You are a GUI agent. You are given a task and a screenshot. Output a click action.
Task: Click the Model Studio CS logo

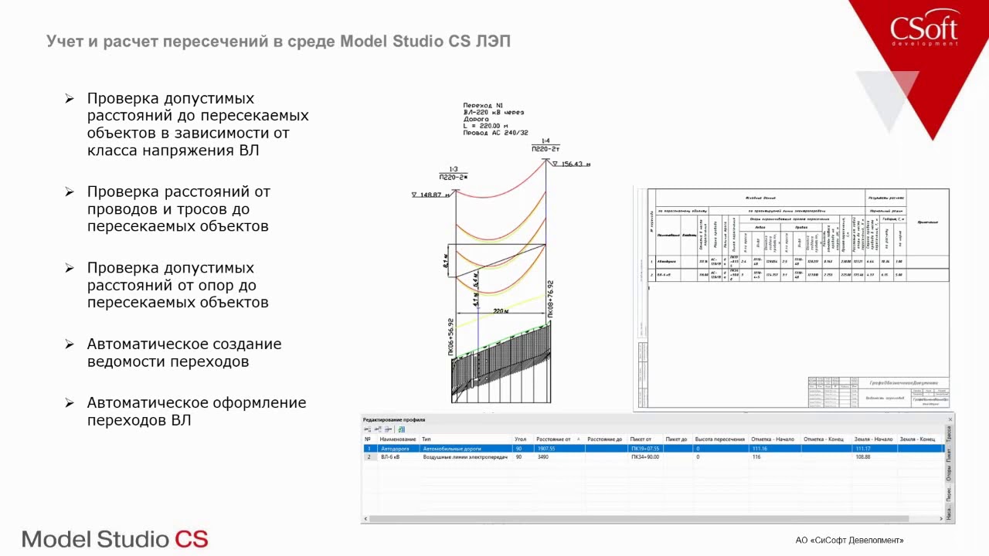(115, 539)
